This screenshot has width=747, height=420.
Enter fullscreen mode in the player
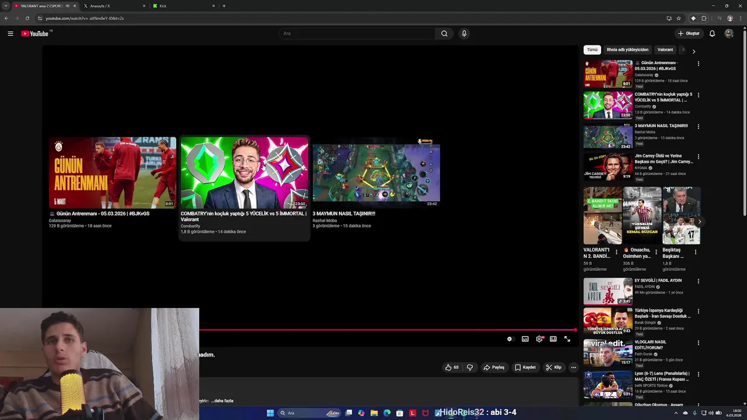[567, 339]
